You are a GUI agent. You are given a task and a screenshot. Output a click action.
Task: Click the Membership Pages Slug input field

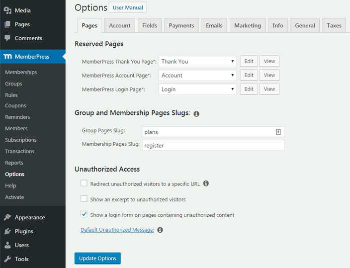tap(213, 146)
